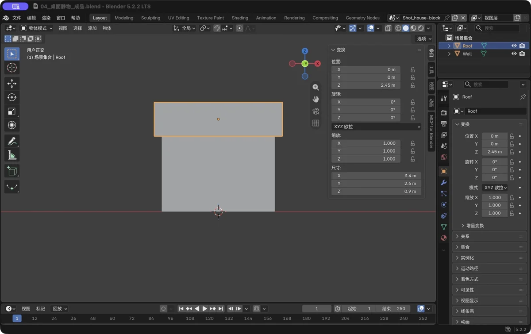
Task: Open the 回放 playback settings
Action: [x=60, y=309]
